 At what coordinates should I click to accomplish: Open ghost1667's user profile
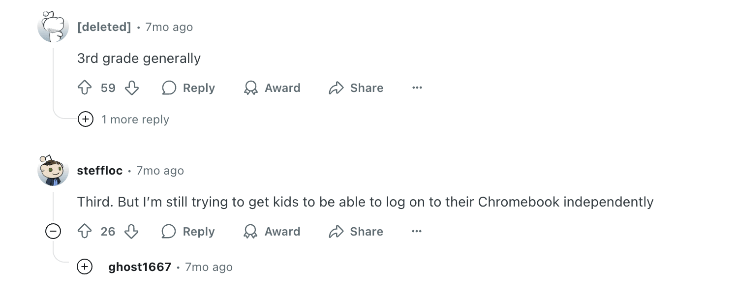tap(140, 267)
